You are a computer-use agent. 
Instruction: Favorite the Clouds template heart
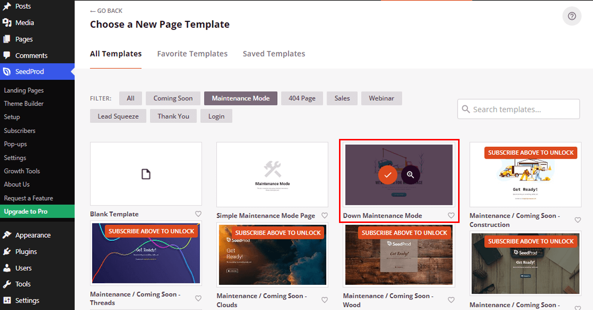325,300
